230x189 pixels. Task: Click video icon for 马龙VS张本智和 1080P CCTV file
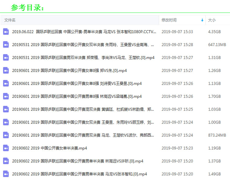(x=6, y=31)
